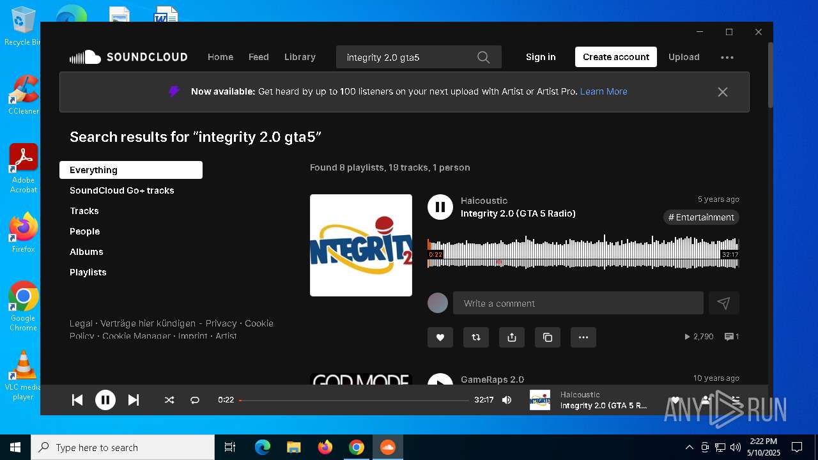Viewport: 818px width, 460px height.
Task: Open the Integrity 2.0 (GTA 5 Radio) title
Action: tap(518, 213)
